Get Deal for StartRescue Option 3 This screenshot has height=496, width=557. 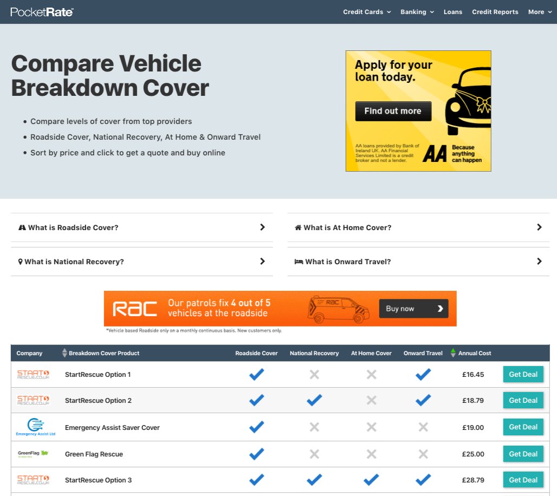(523, 480)
